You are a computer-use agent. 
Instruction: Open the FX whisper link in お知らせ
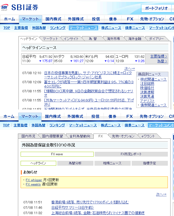[x=34, y=180]
